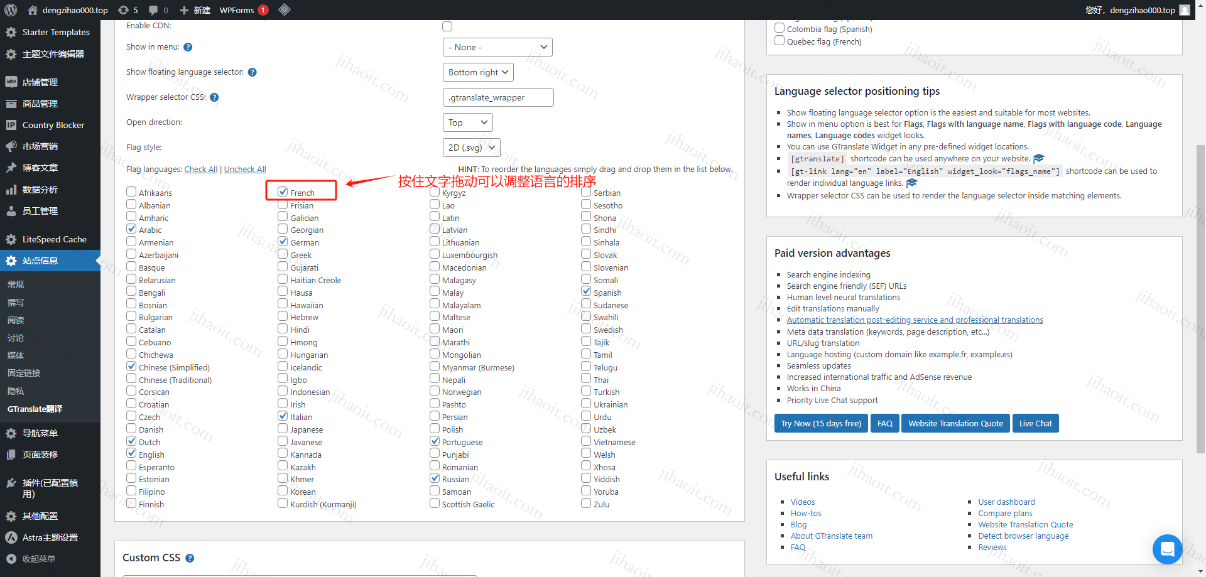
Task: Open the user avatar in admin bar
Action: pos(1185,10)
